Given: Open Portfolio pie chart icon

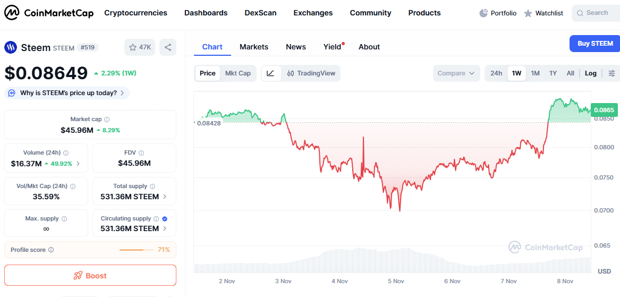Looking at the screenshot, I should (483, 13).
